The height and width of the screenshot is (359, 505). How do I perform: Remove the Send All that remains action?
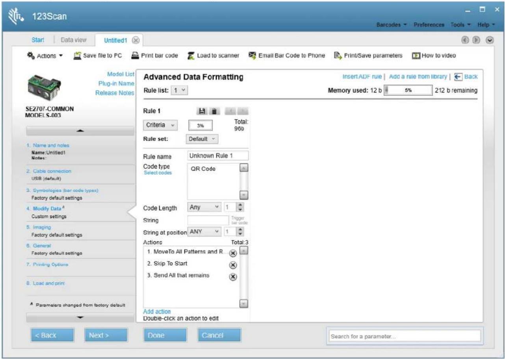[x=233, y=277]
